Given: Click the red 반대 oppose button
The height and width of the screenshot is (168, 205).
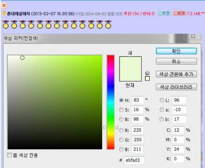Looking at the screenshot, I should (x=180, y=13).
